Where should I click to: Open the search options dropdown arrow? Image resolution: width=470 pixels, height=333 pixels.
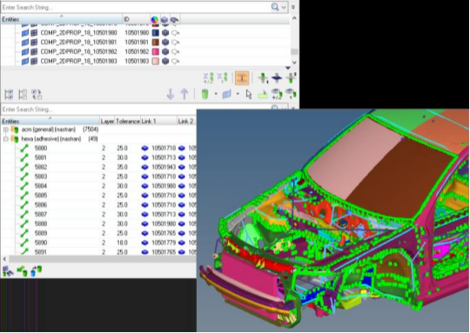284,7
